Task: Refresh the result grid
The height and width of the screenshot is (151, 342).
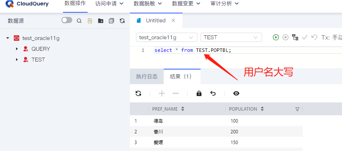Action: click(138, 93)
